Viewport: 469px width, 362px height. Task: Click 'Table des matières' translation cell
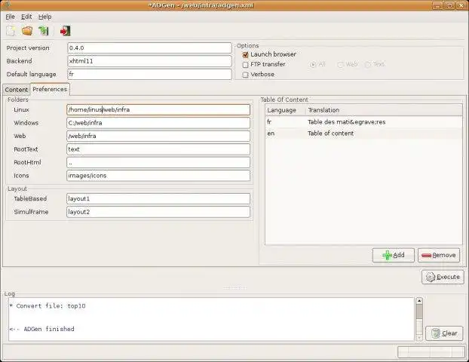tap(347, 122)
